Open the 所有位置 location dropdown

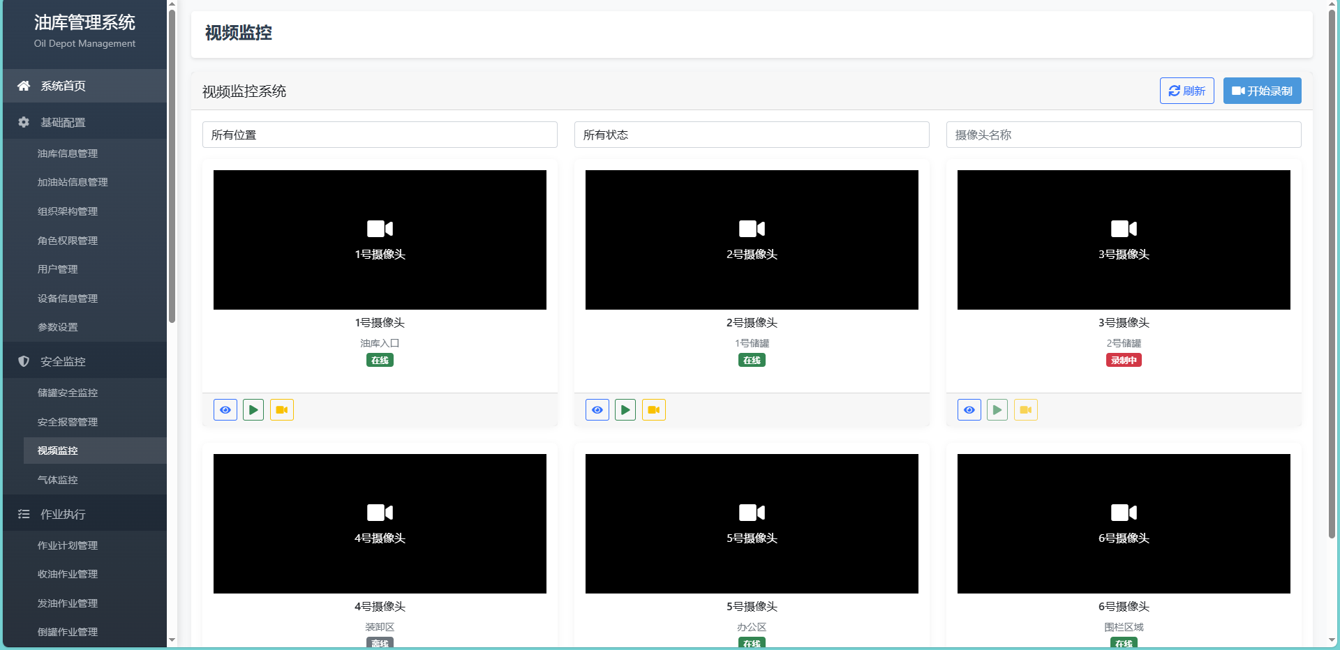[x=380, y=135]
